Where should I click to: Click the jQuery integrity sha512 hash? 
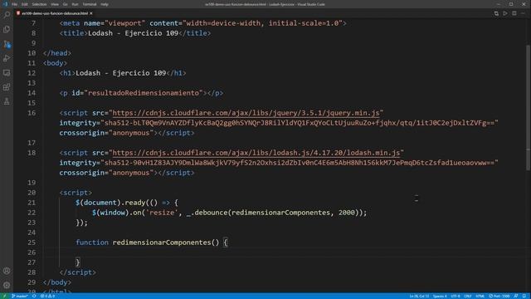click(x=300, y=123)
